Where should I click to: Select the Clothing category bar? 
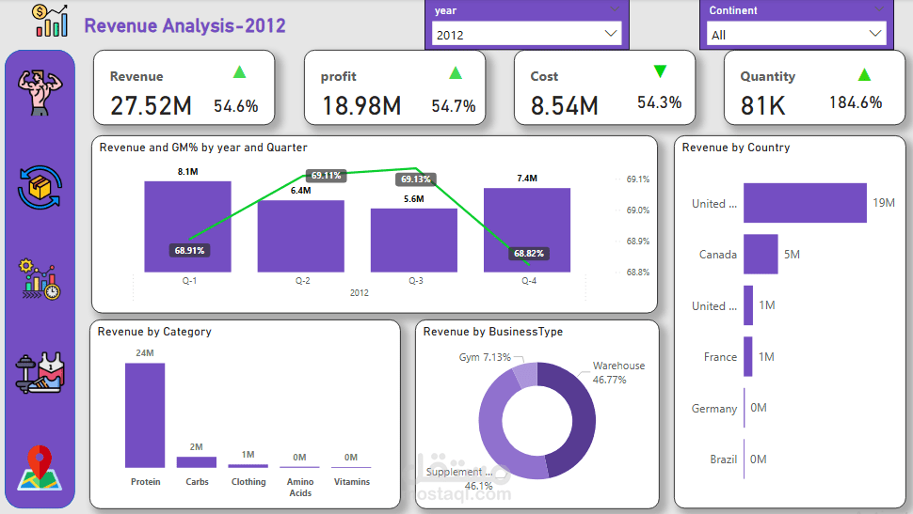[x=248, y=466]
